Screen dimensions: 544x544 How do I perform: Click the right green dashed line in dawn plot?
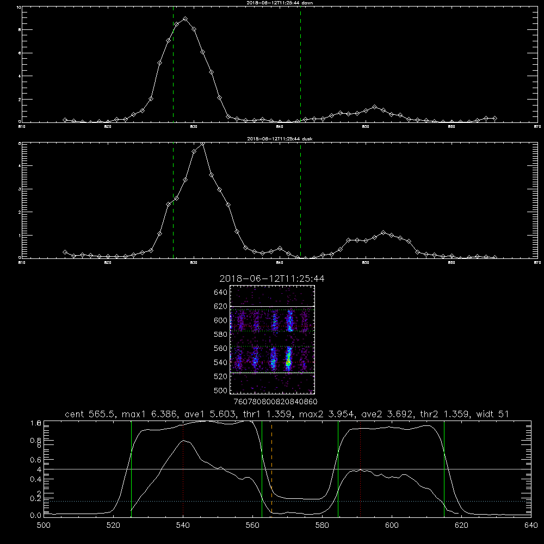tap(300, 64)
